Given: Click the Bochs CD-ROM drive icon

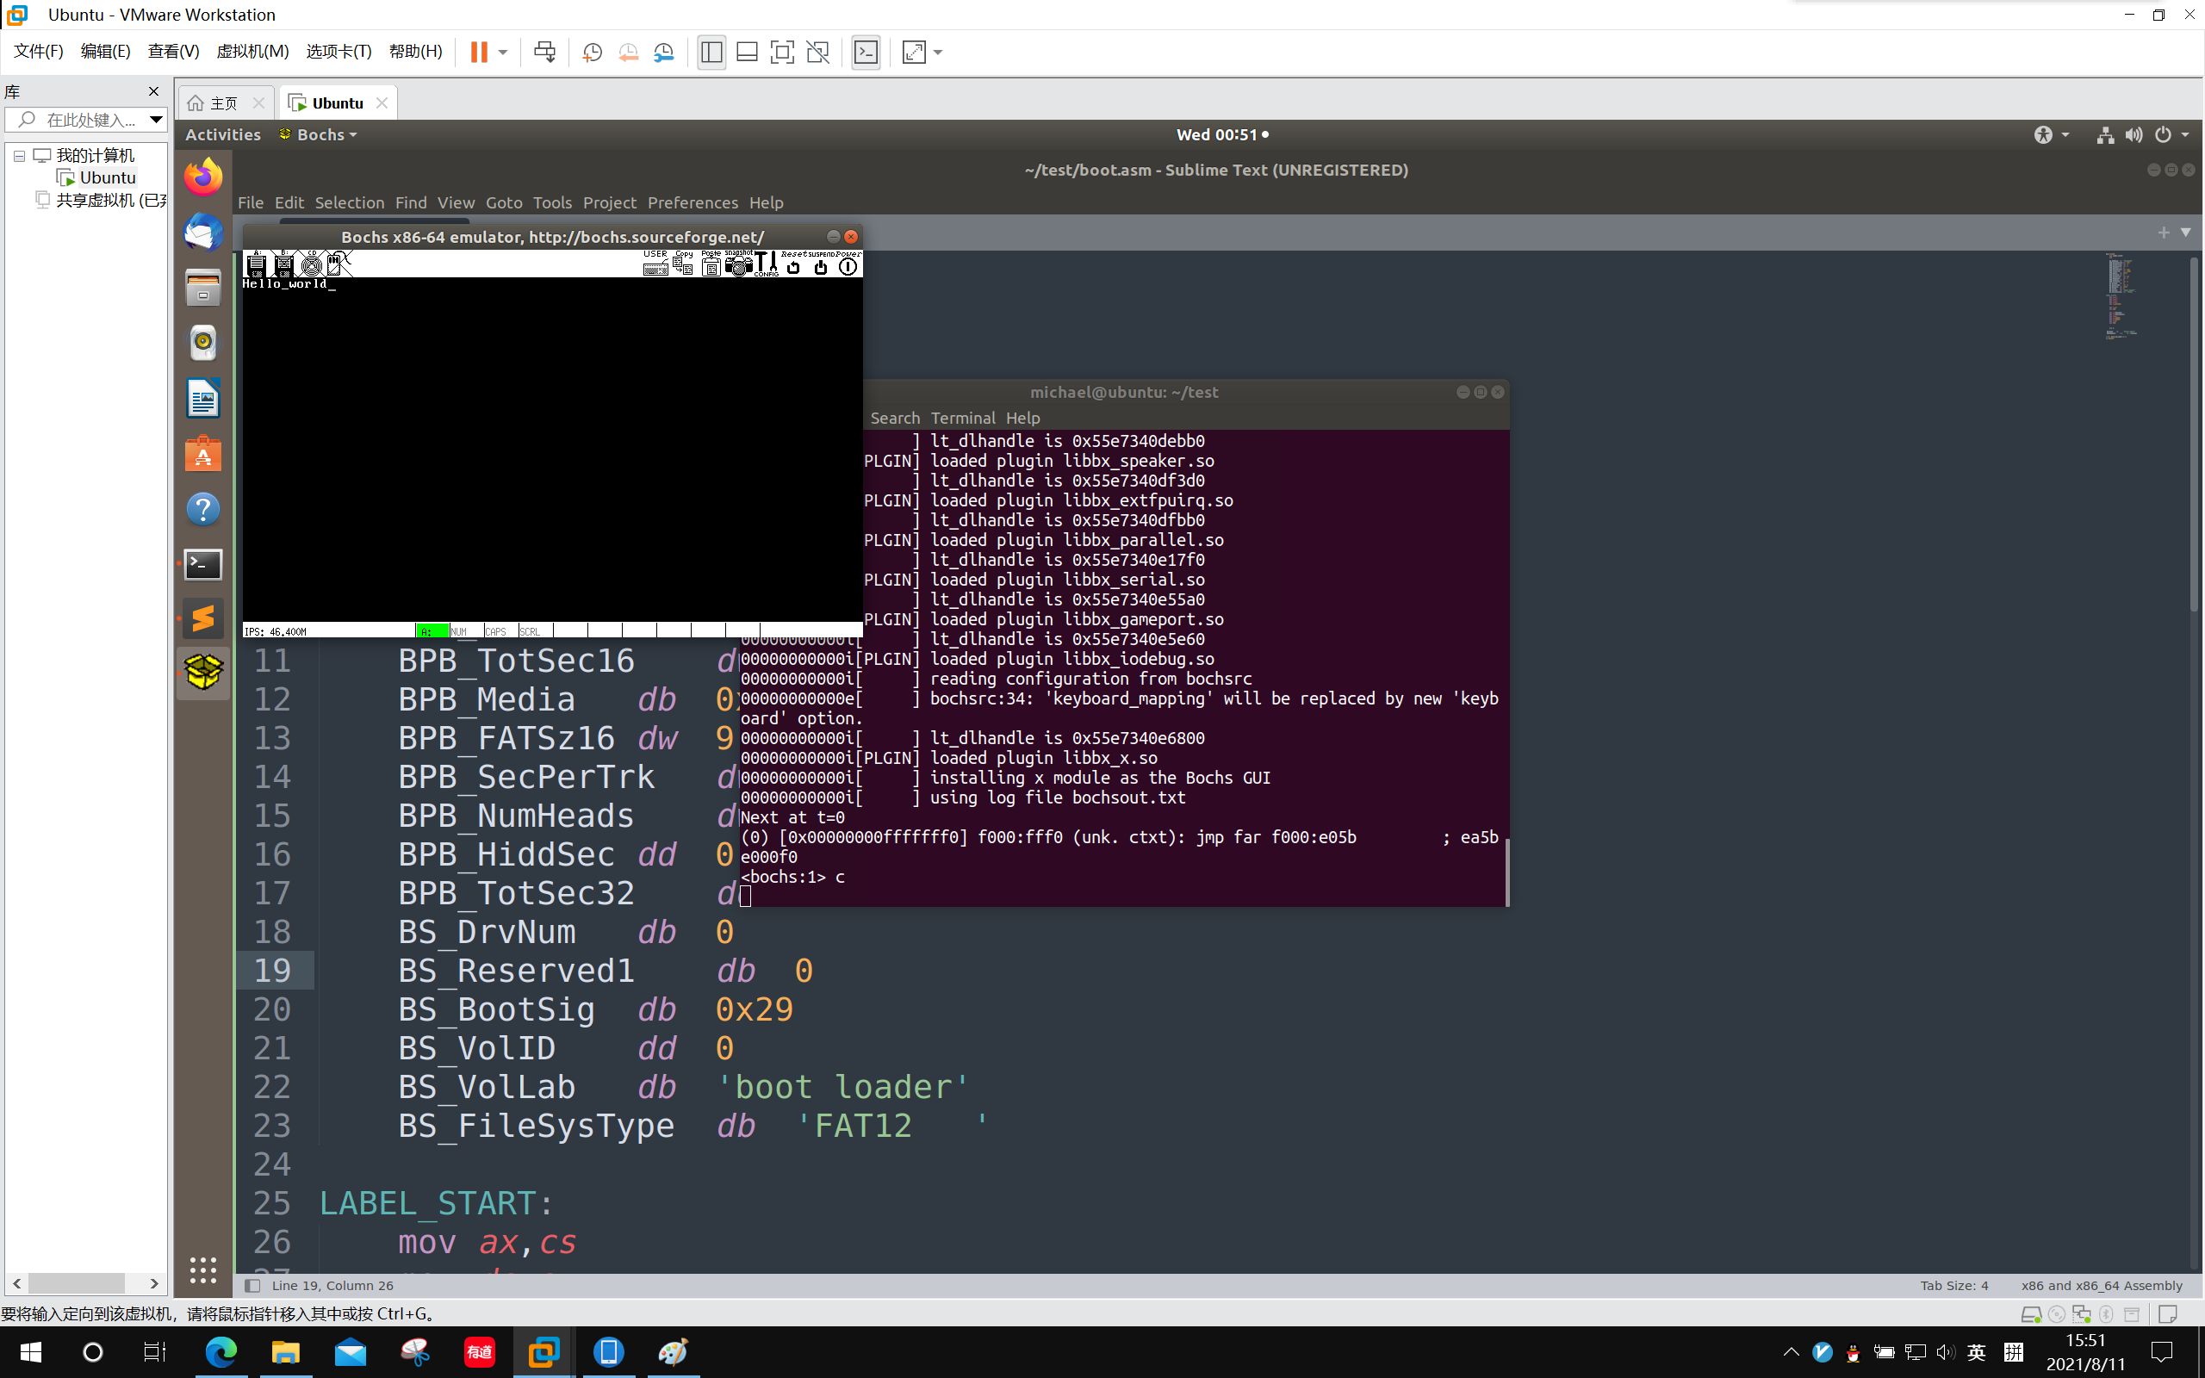Looking at the screenshot, I should tap(312, 264).
